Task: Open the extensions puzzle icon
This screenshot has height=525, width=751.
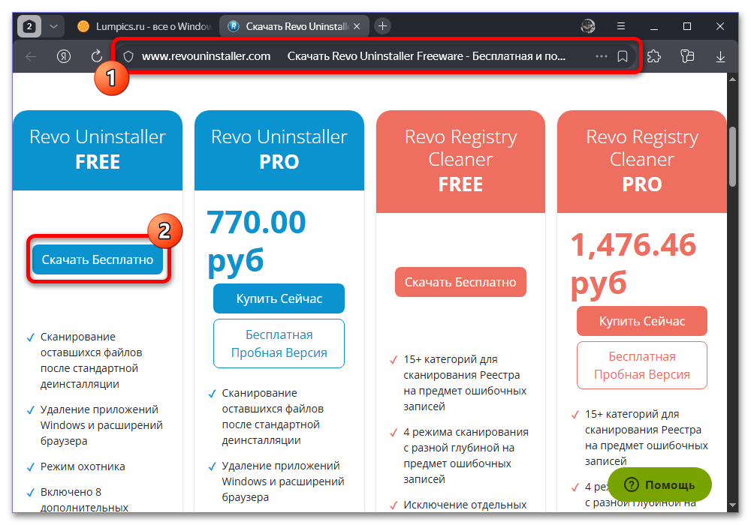Action: click(654, 56)
